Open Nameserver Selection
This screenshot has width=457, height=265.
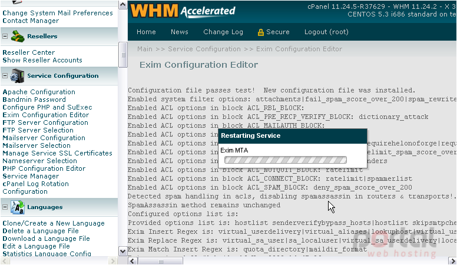click(x=39, y=161)
